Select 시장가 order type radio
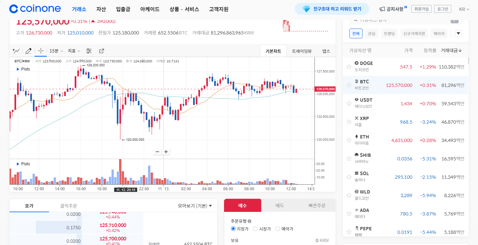Viewport: 478px width, 245px height. pos(255,229)
